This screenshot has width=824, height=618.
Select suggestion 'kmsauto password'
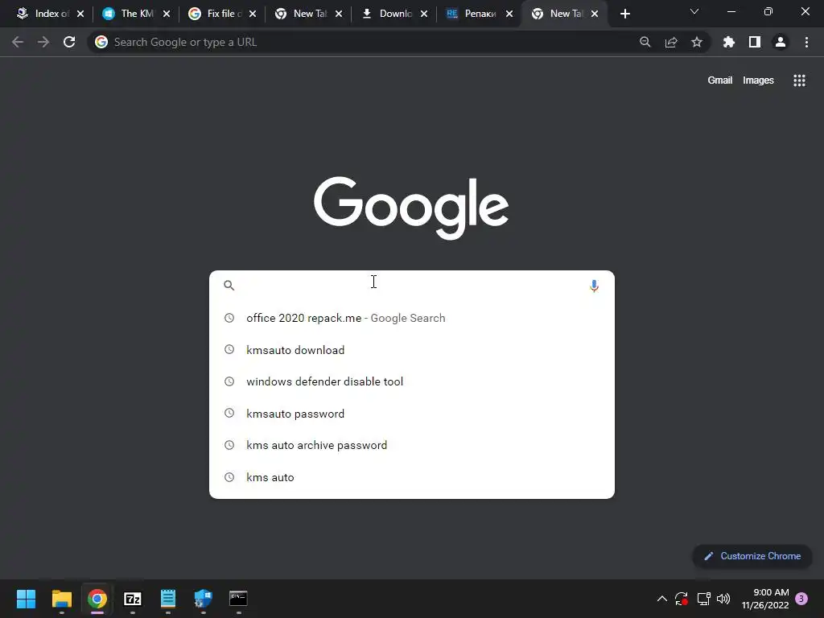point(411,414)
